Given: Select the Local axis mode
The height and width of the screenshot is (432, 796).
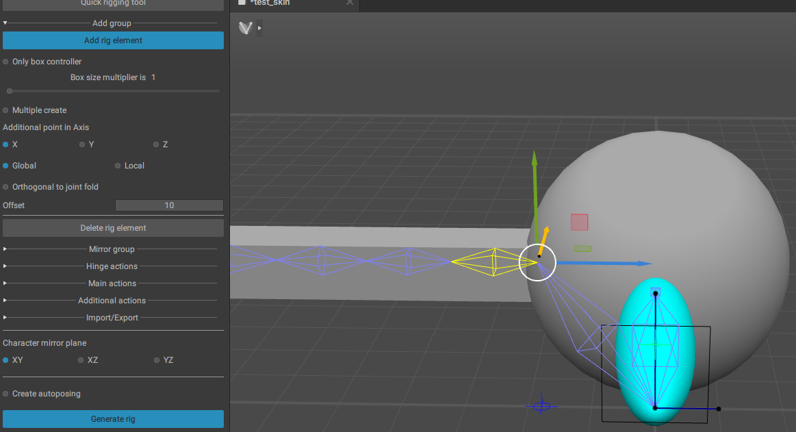Looking at the screenshot, I should click(118, 166).
